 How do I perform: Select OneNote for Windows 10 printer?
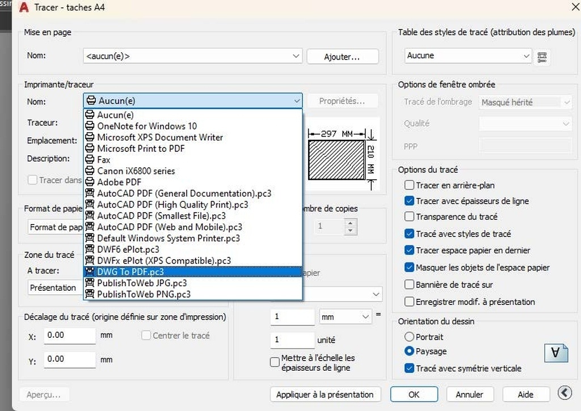coord(193,126)
